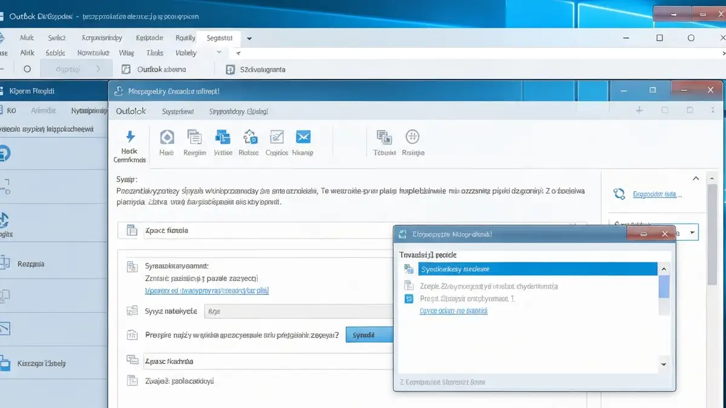Toggle the blue checkbox beside Presat item
This screenshot has width=726, height=408.
pyautogui.click(x=408, y=299)
